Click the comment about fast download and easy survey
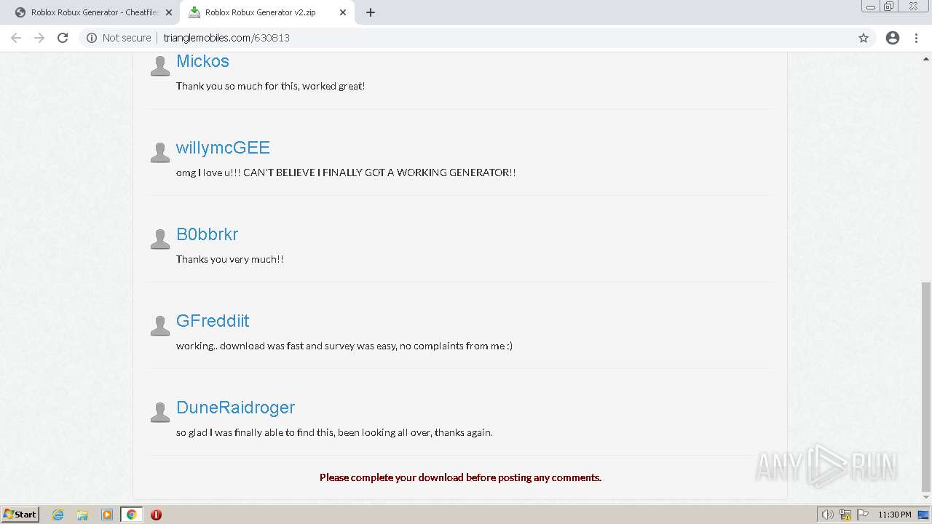This screenshot has width=932, height=524. [344, 346]
